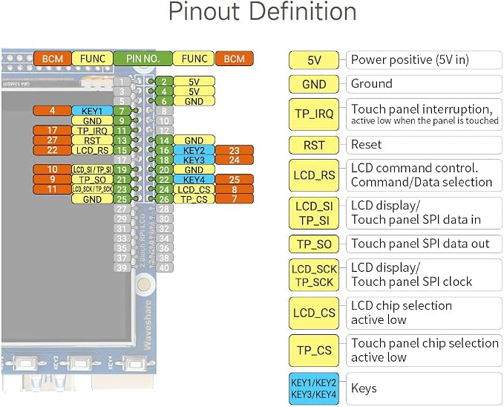This screenshot has height=407, width=504.
Task: Select the blue KEY1/KEY2 KEY3/KEY4 legend box
Action: 314,388
